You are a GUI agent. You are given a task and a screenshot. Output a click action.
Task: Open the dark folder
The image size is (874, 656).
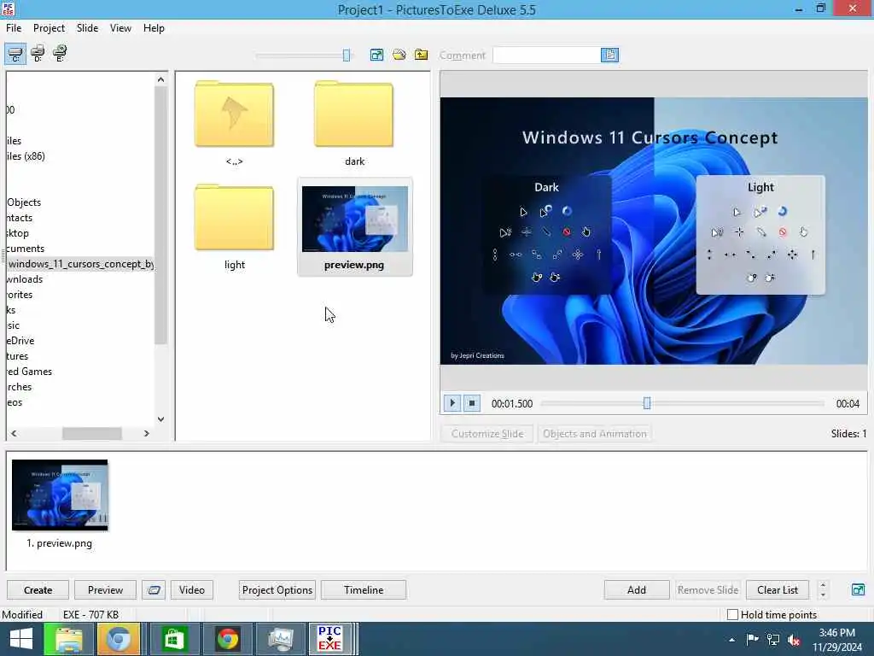pos(354,123)
